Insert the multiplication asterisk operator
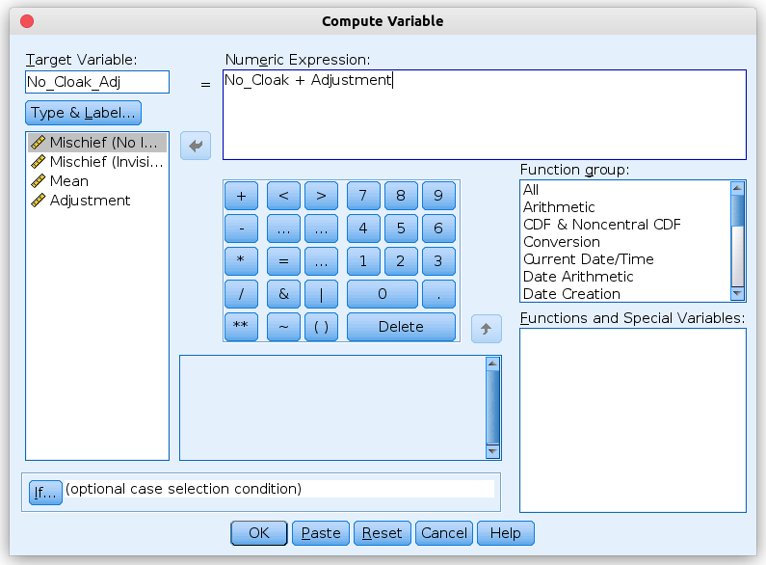Viewport: 766px width, 565px height. (241, 261)
